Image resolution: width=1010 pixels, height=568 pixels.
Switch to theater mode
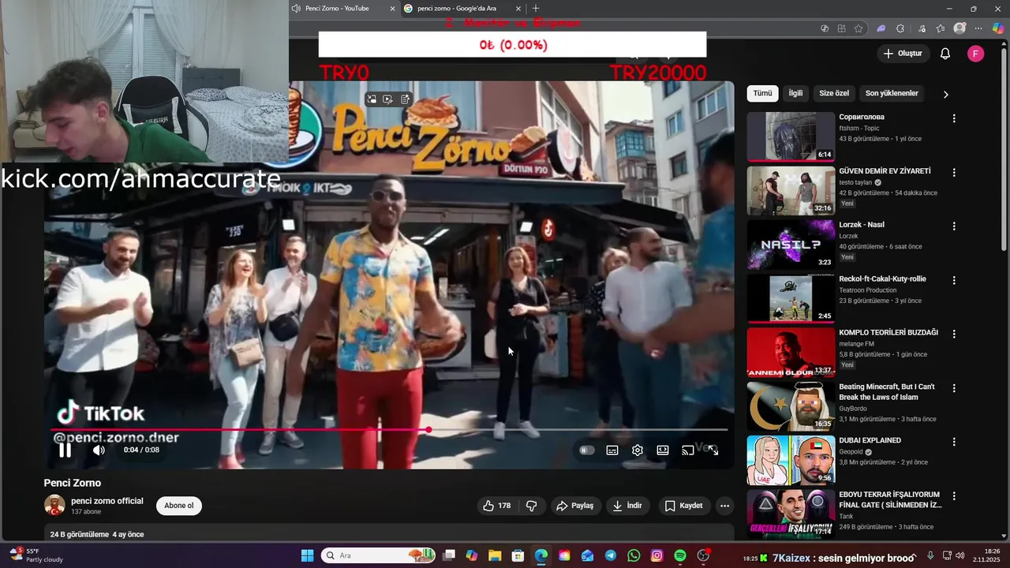click(663, 450)
